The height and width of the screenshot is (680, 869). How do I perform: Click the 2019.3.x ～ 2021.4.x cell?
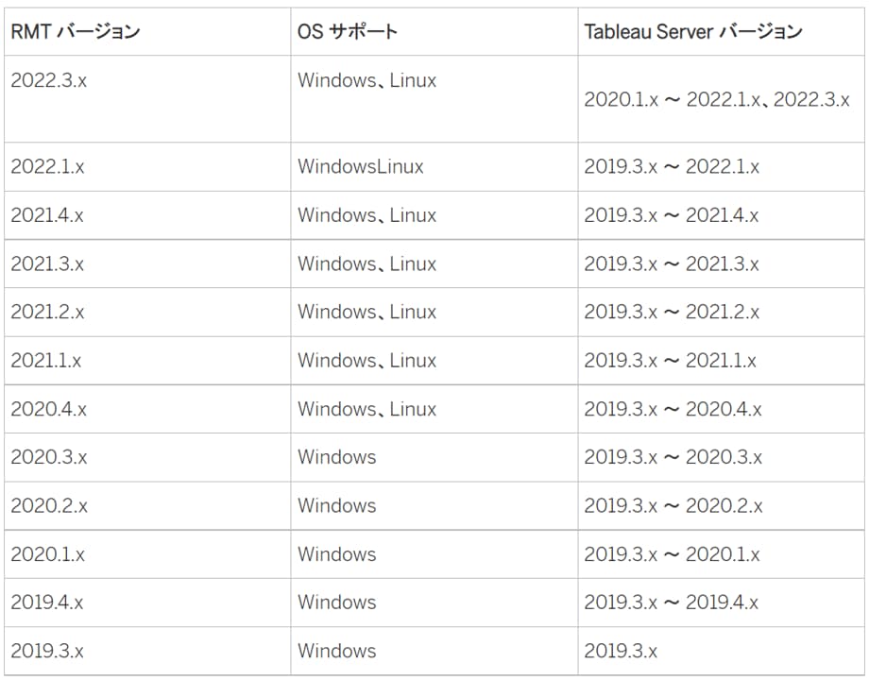point(721,215)
